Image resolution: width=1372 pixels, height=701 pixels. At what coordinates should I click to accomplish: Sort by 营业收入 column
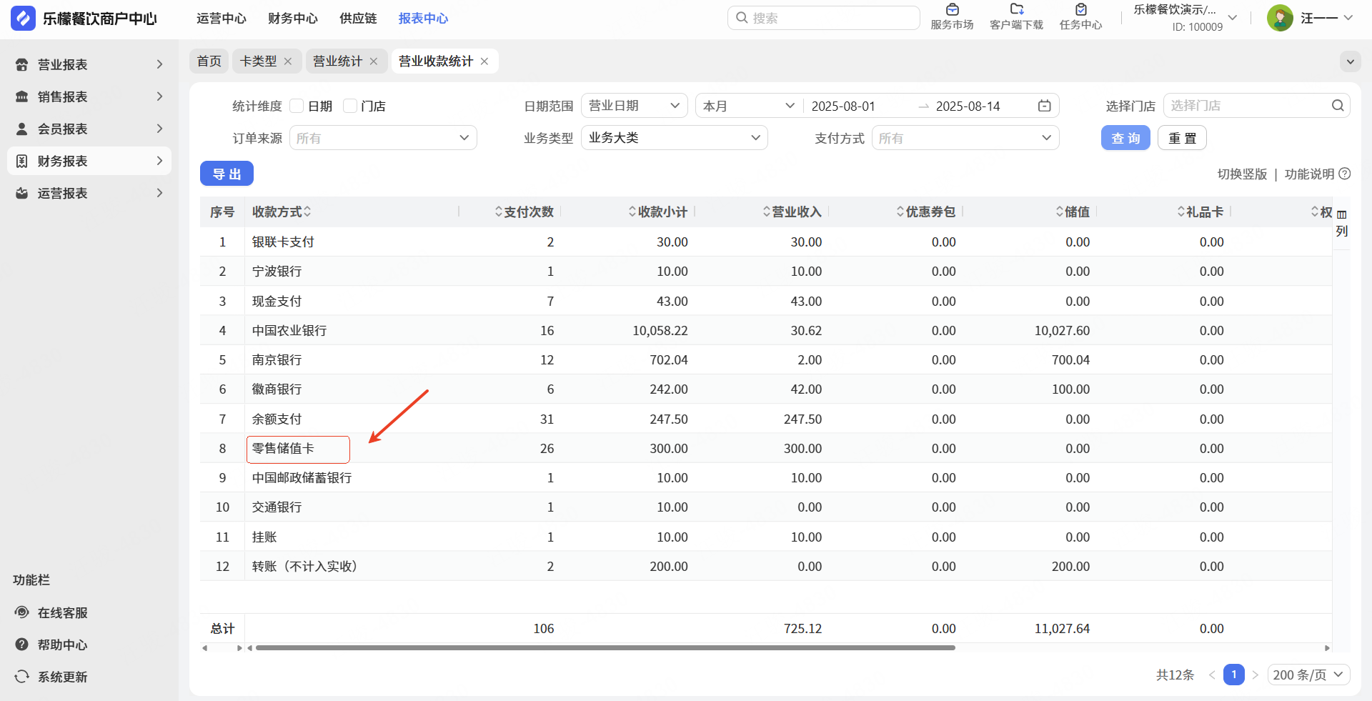[x=767, y=212]
